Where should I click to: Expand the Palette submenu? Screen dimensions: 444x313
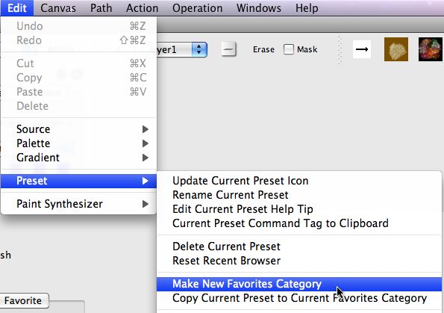coord(78,143)
